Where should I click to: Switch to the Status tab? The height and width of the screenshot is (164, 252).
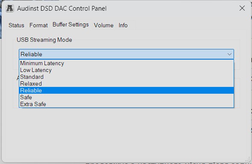click(16, 25)
